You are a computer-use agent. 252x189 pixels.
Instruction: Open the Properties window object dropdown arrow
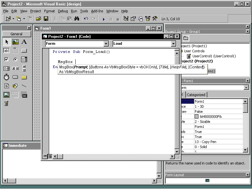[x=246, y=88]
